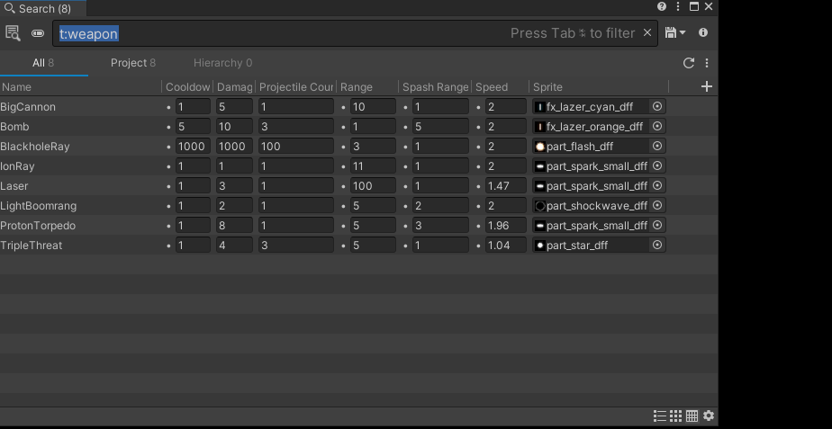Switch to table view
The width and height of the screenshot is (832, 429).
point(692,416)
